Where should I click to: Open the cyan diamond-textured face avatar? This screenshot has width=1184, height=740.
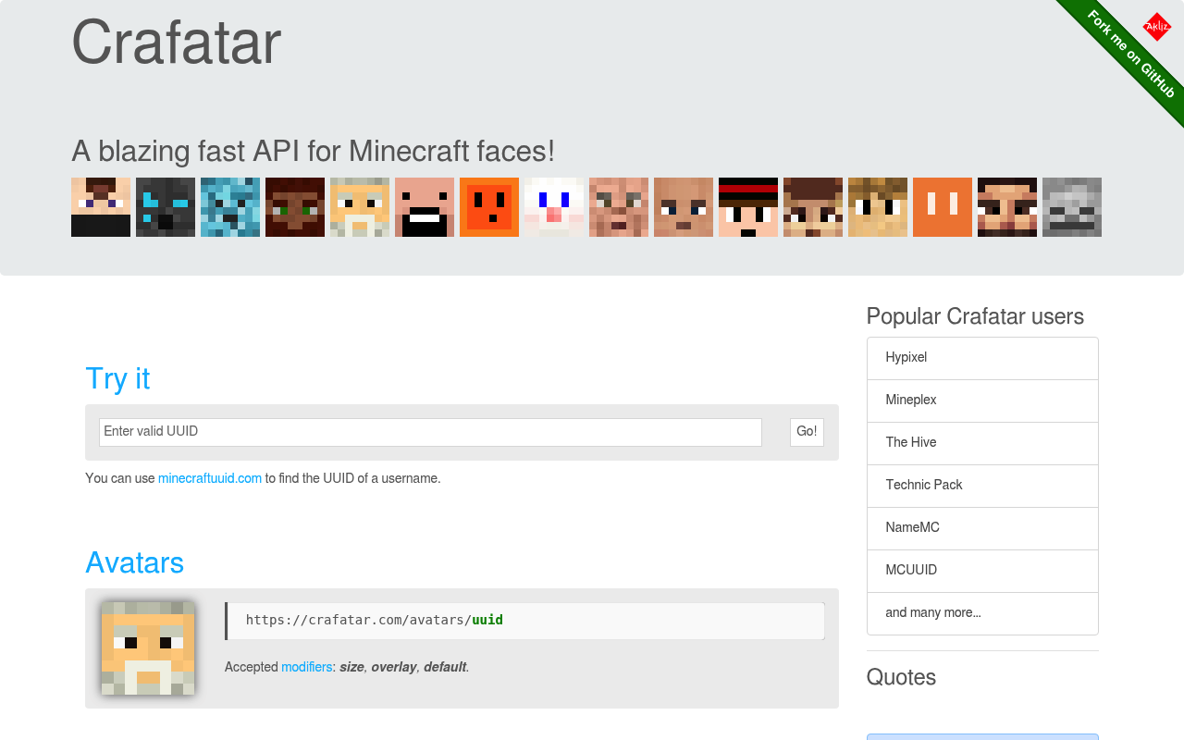pos(230,207)
